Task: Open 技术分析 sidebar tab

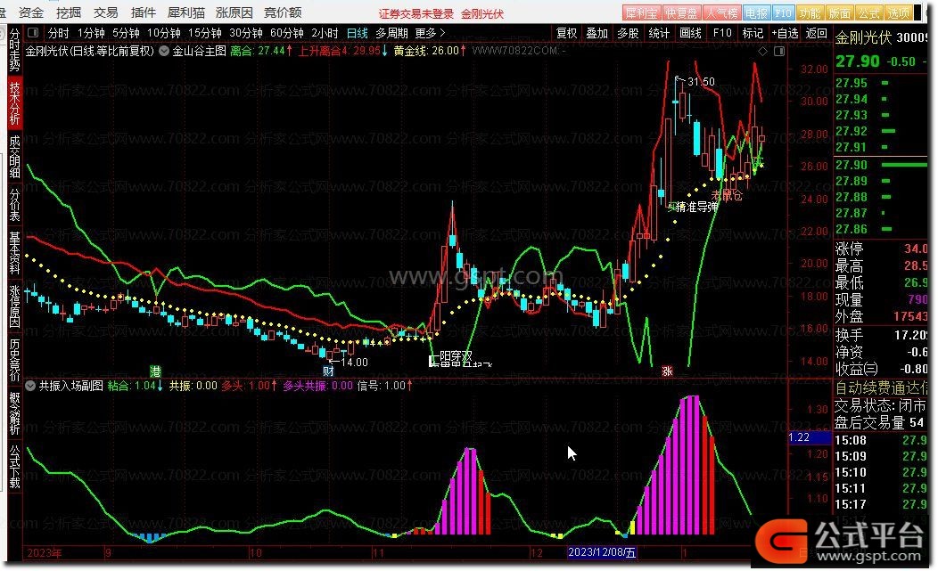Action: [14, 103]
